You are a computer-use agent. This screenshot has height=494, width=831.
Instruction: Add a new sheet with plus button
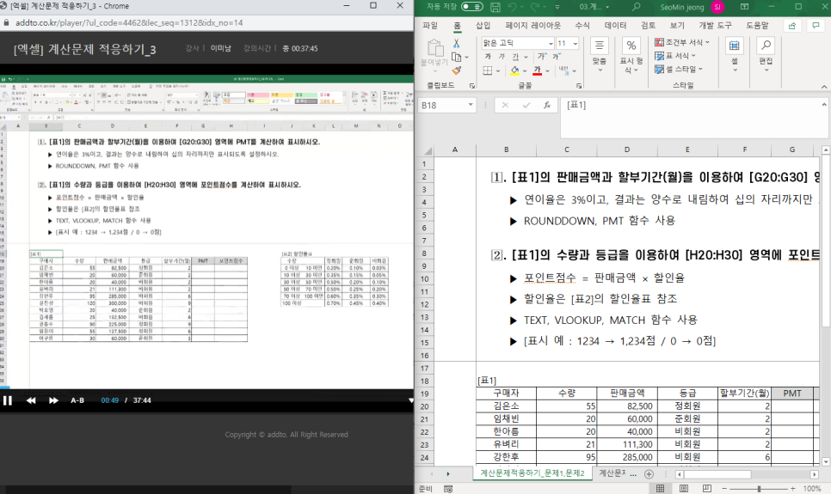coord(649,474)
